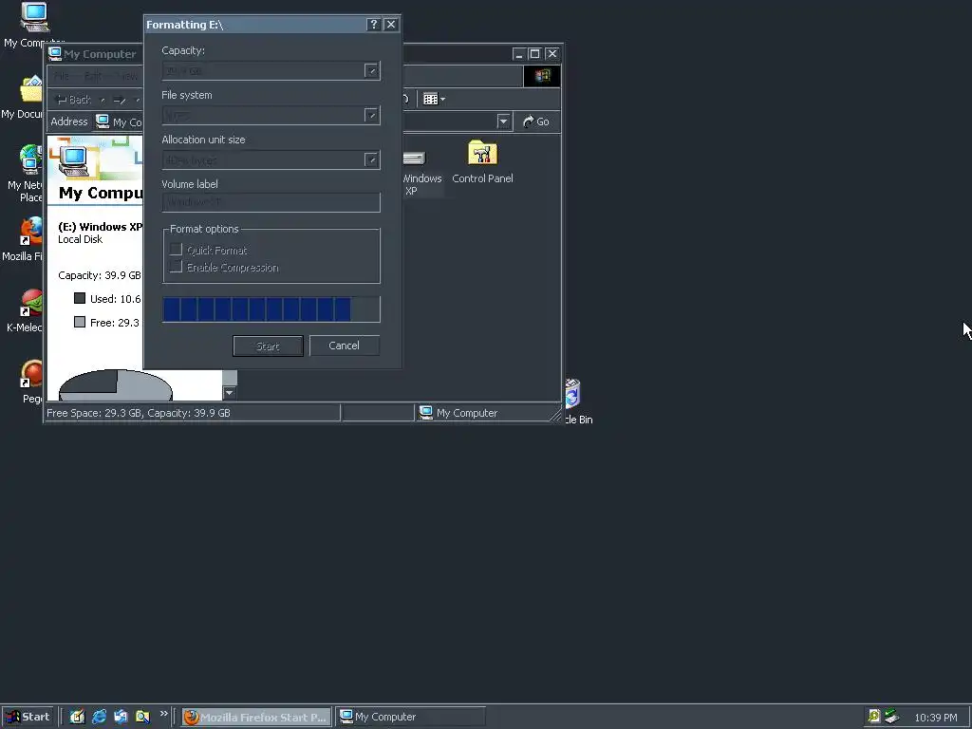Image resolution: width=972 pixels, height=729 pixels.
Task: Expand the File system dropdown
Action: [x=371, y=115]
